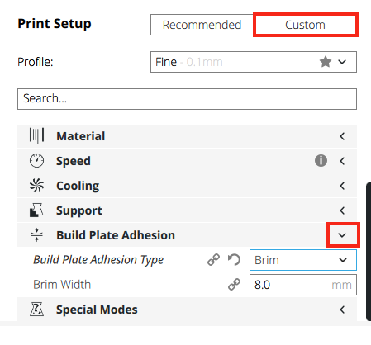Click the star icon in the Profile box

[326, 62]
